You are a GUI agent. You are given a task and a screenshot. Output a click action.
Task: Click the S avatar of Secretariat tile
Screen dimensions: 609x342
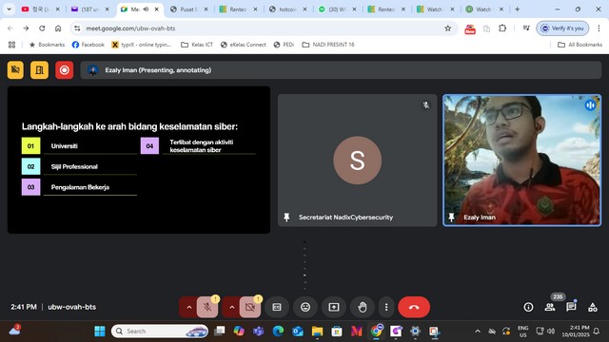[358, 161]
